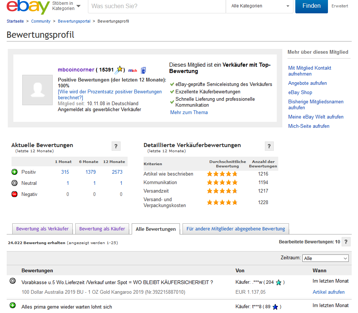358x313 pixels.
Task: Open the 'mich' page icon
Action: point(133,70)
